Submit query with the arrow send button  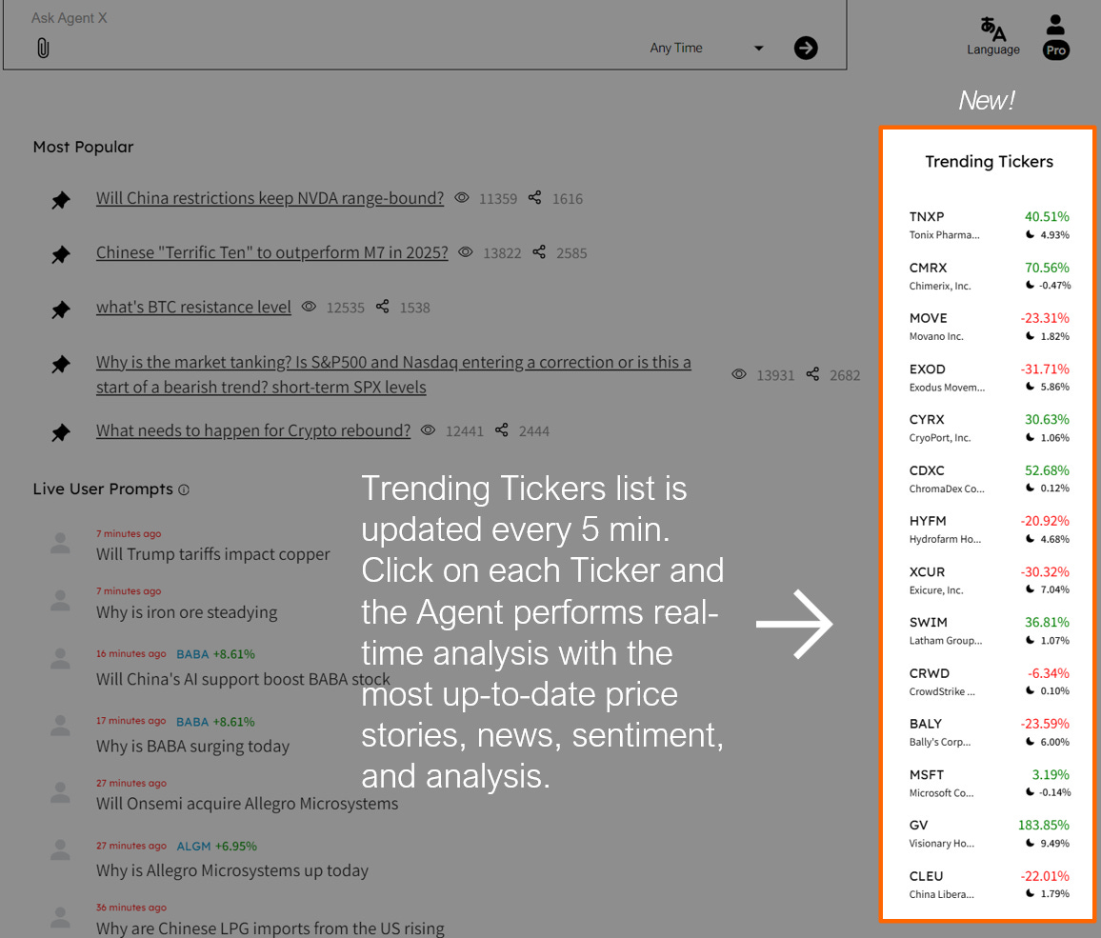click(806, 48)
